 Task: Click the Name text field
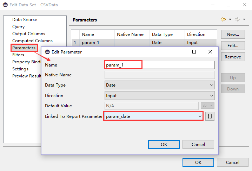(x=160, y=65)
